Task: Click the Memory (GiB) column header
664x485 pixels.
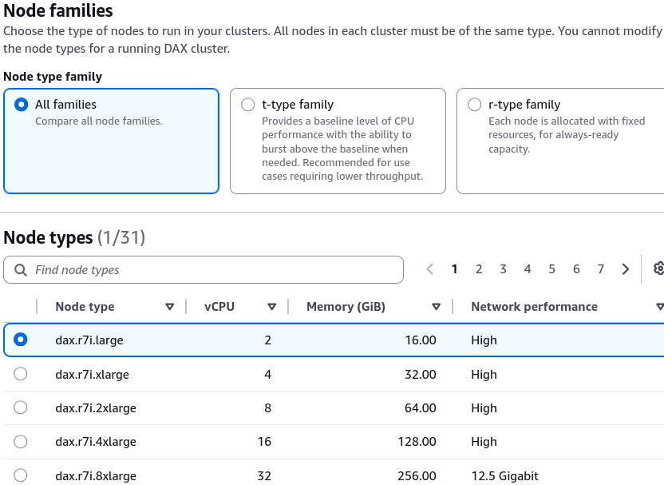Action: tap(346, 307)
